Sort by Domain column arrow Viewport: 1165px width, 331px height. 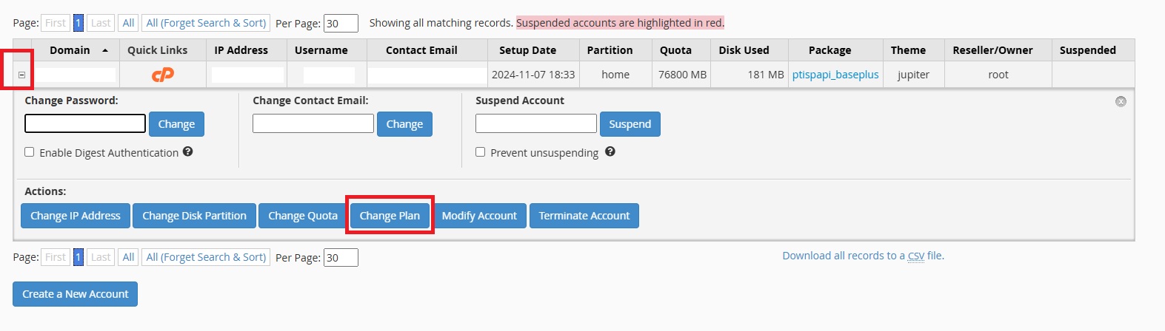(x=105, y=50)
